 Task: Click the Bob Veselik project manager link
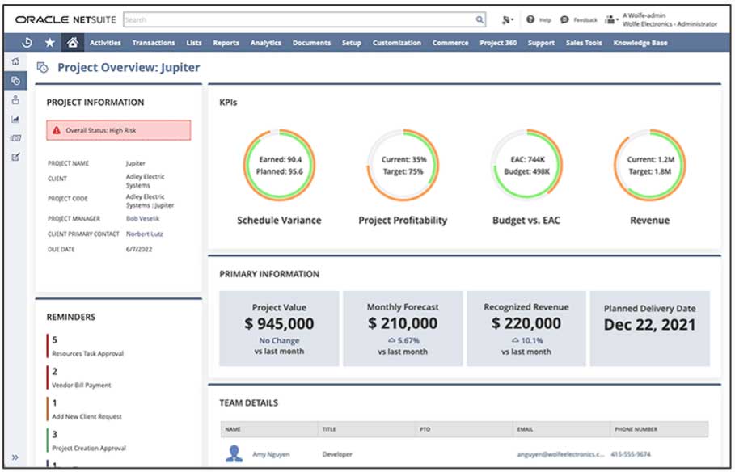[142, 218]
